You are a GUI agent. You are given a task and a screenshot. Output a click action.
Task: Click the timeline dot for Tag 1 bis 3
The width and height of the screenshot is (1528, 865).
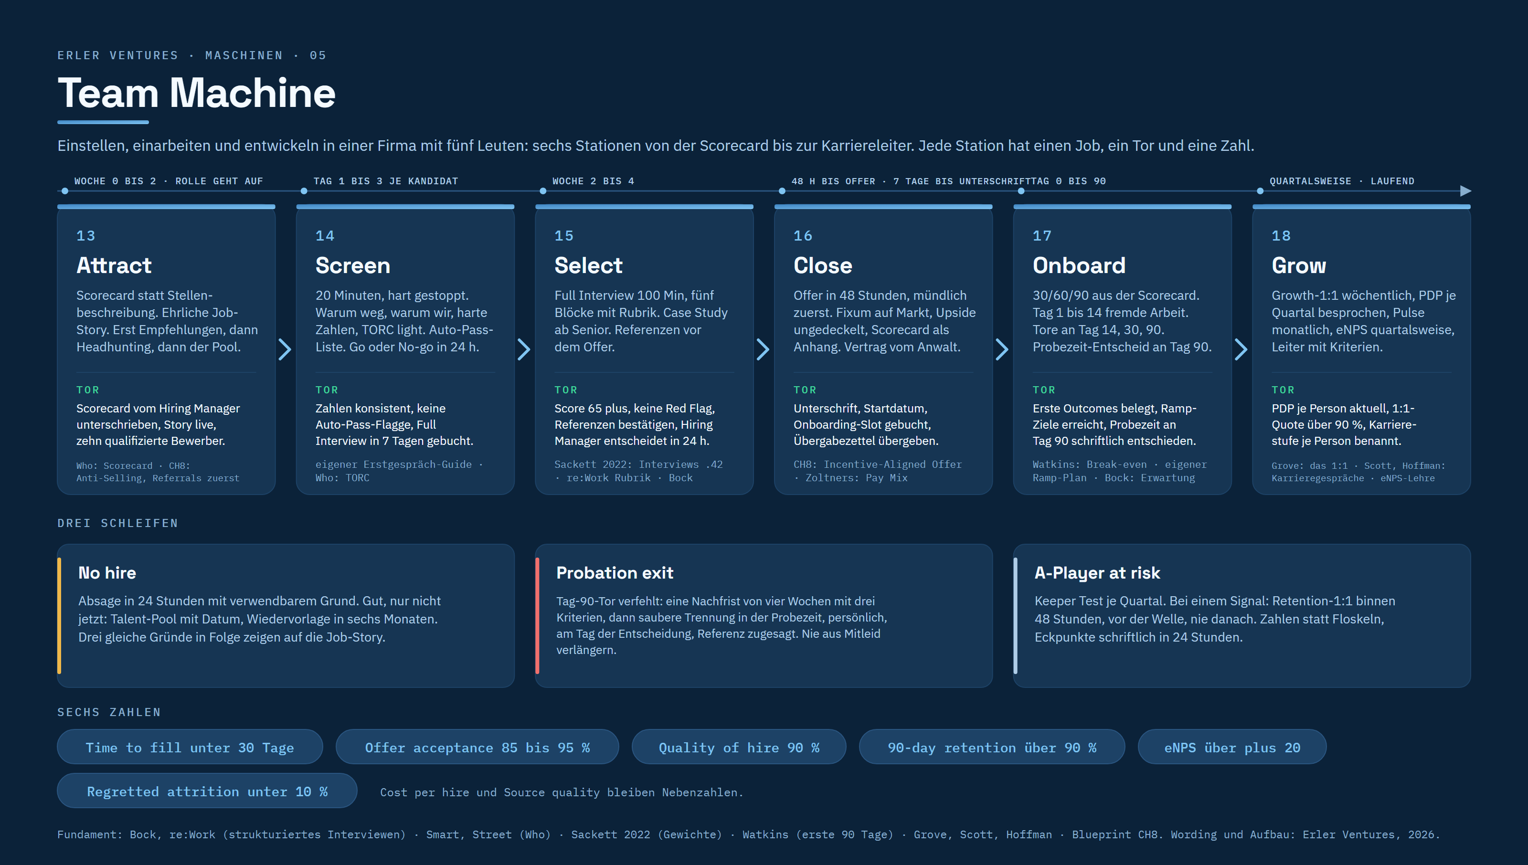pyautogui.click(x=304, y=190)
